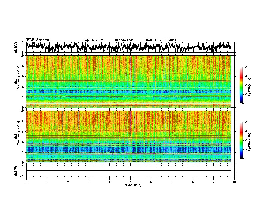Click the time axis tick label "4"

click(x=110, y=182)
